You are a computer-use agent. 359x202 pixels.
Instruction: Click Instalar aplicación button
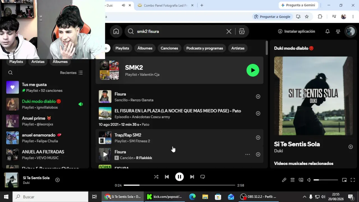[296, 31]
